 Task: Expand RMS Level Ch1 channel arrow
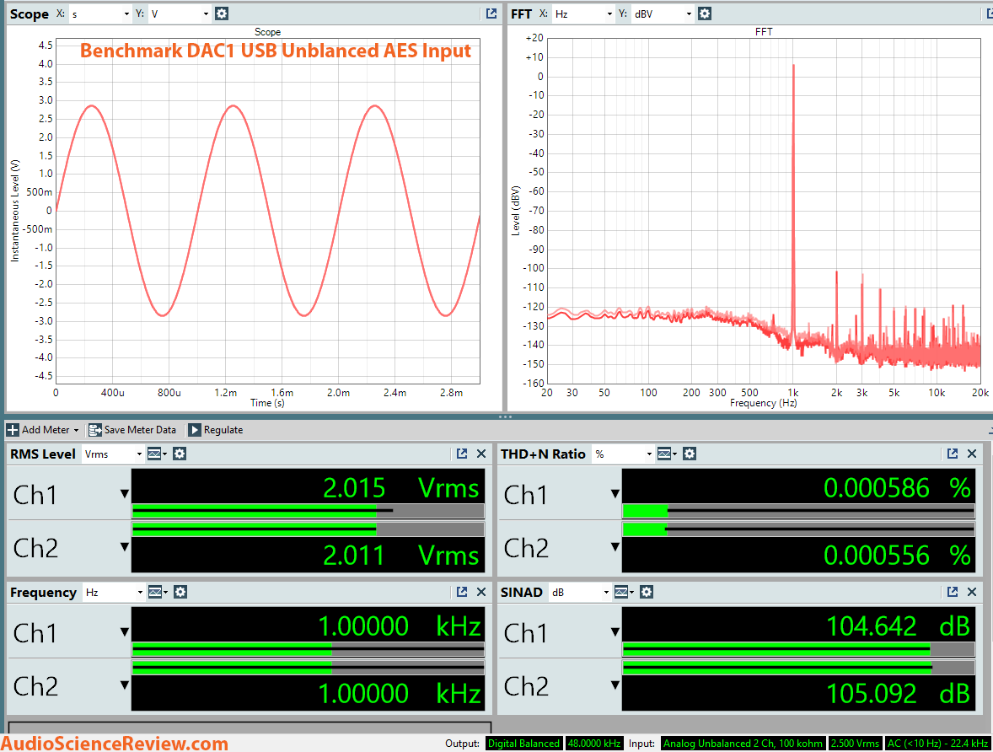(x=125, y=493)
